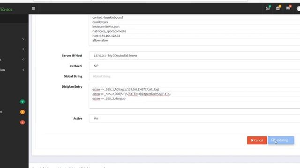Screen dimensions: 300x168
Task: Click the Dial SIP dialplan line
Action: (x=131, y=94)
